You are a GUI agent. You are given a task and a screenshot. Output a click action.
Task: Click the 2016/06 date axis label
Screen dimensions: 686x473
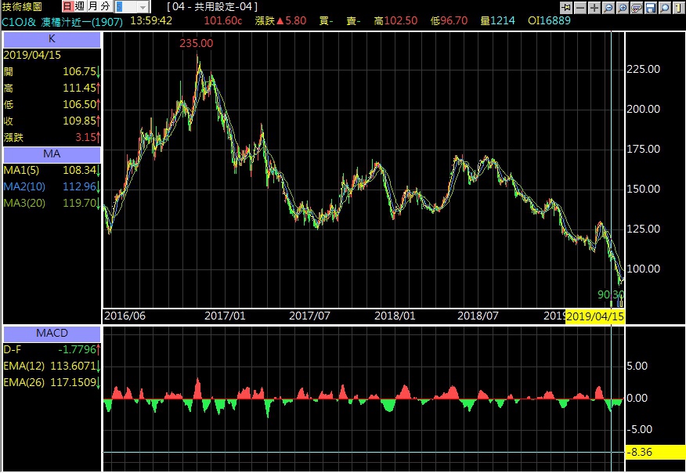[125, 316]
